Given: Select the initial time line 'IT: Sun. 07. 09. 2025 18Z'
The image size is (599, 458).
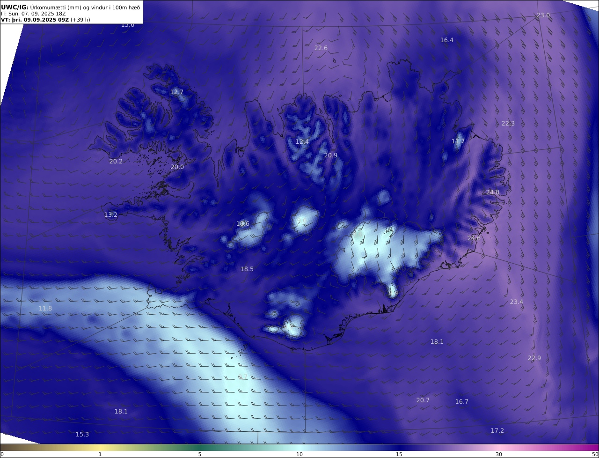Looking at the screenshot, I should coord(33,14).
